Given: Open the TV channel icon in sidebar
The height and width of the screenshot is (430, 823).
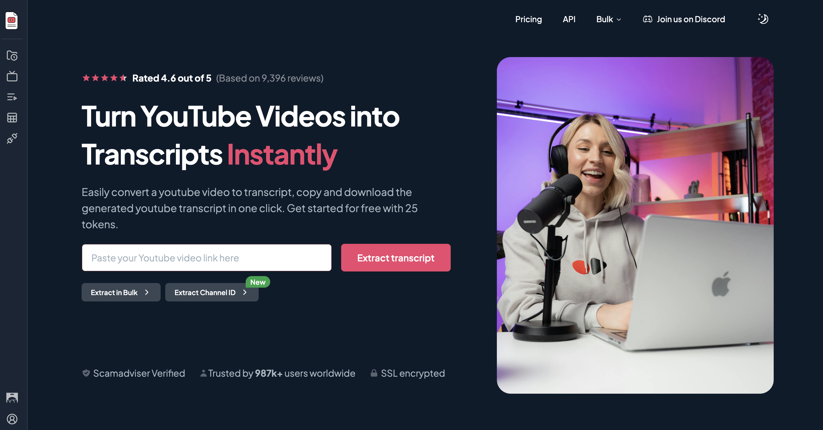Looking at the screenshot, I should [12, 76].
